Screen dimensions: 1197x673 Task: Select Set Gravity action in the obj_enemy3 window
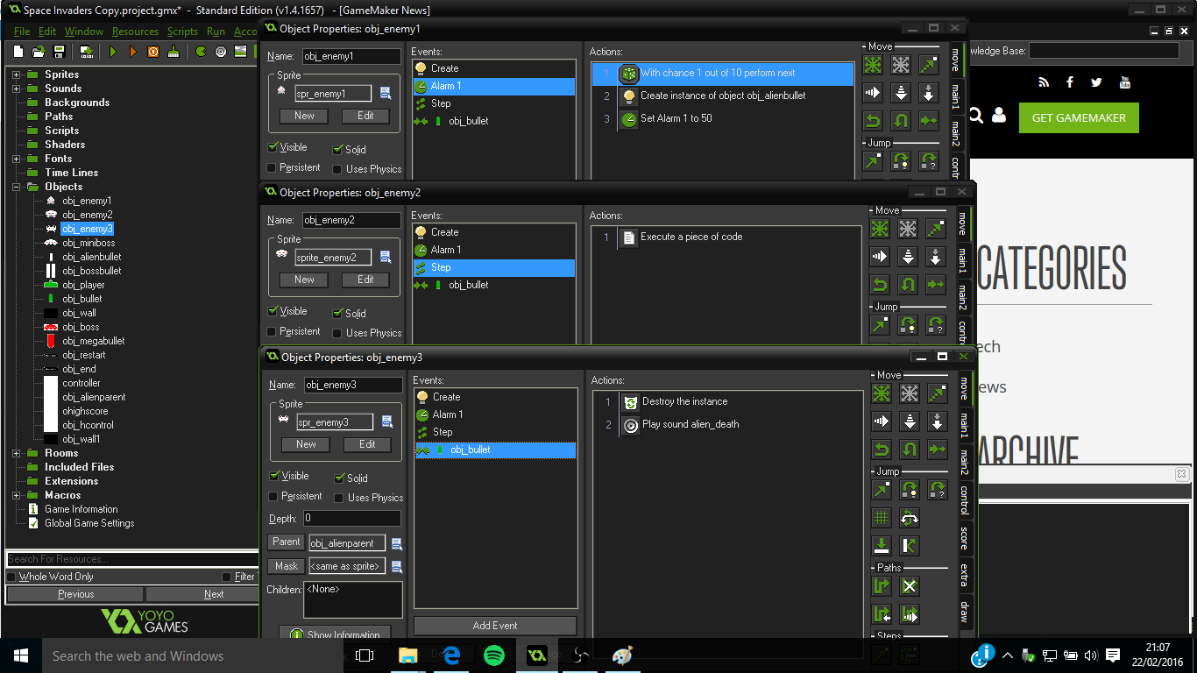tap(938, 422)
